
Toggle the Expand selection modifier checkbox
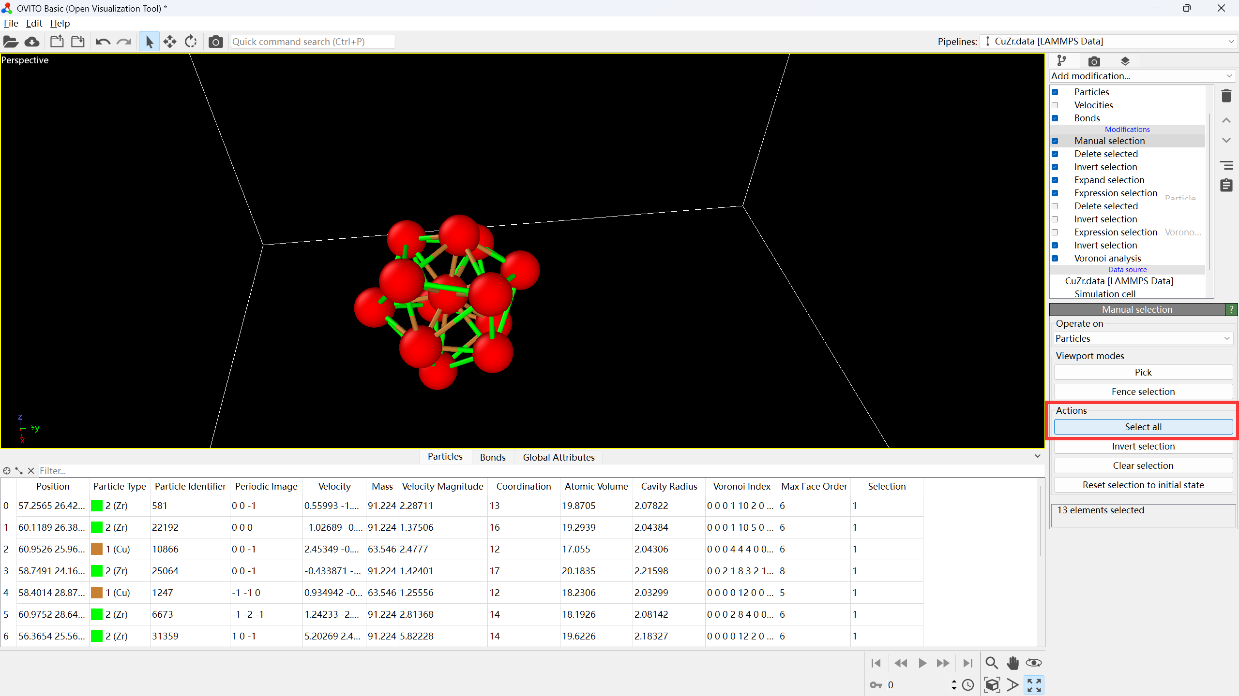coord(1055,180)
